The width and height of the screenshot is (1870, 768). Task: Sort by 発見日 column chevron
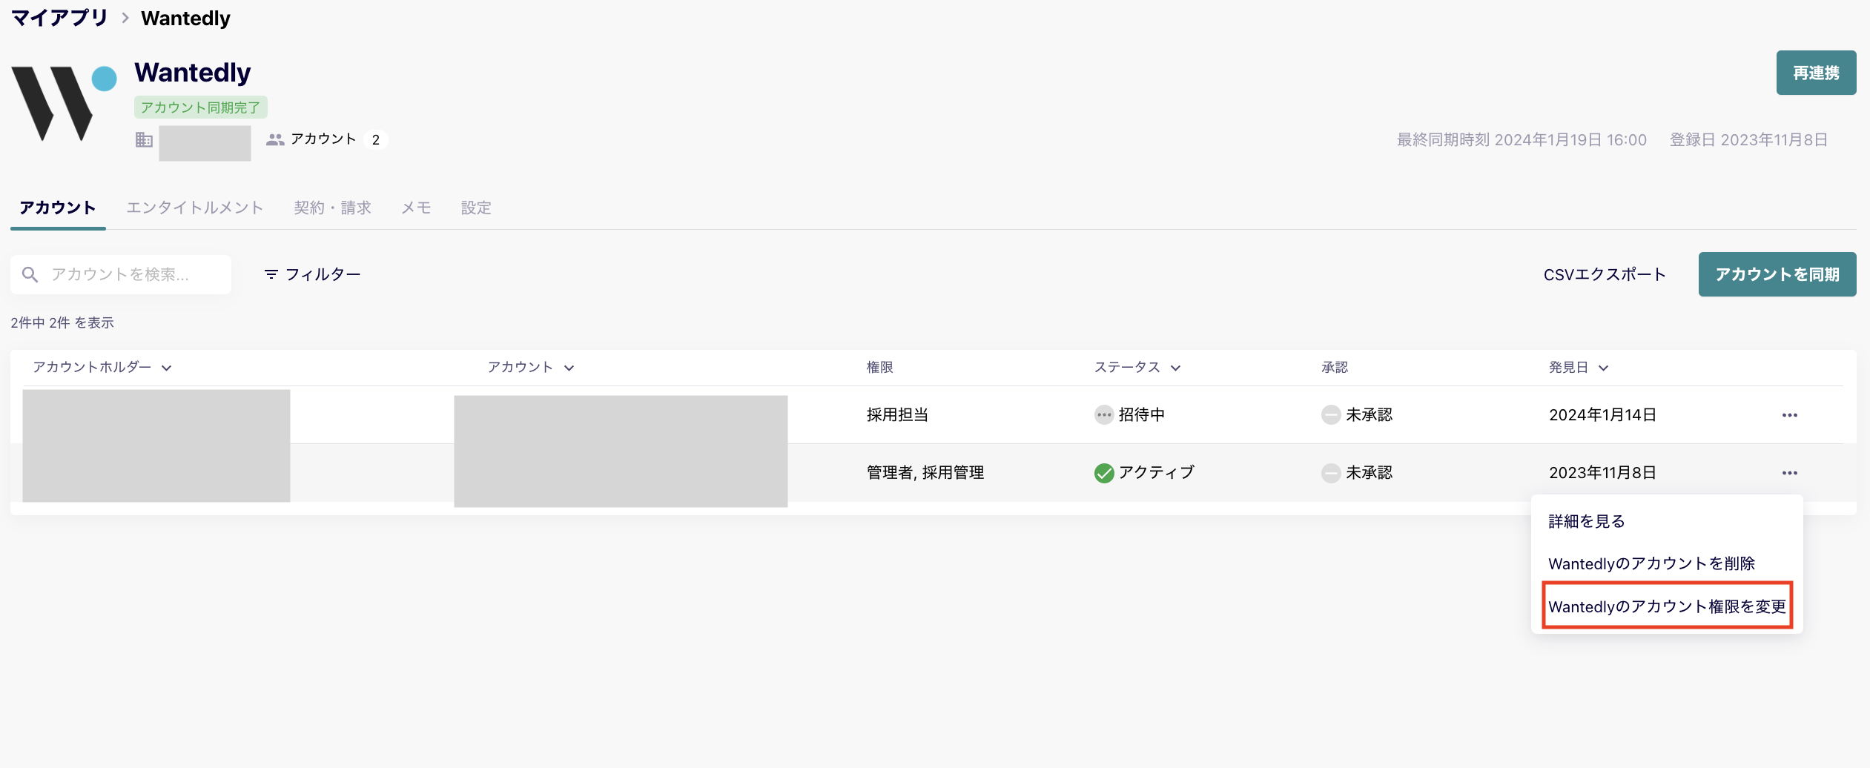click(1604, 368)
